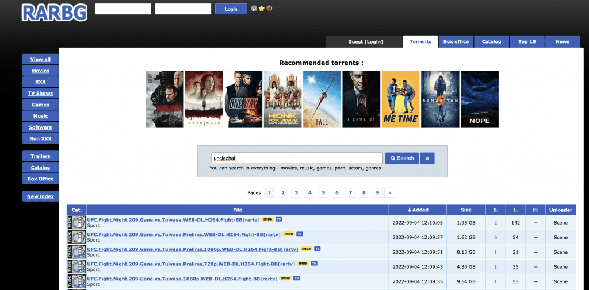This screenshot has width=589, height=290.
Task: Expand advanced search with the » button
Action: (x=427, y=158)
